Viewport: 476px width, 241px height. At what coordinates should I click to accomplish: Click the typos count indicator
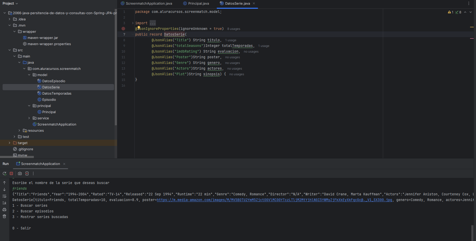(458, 12)
